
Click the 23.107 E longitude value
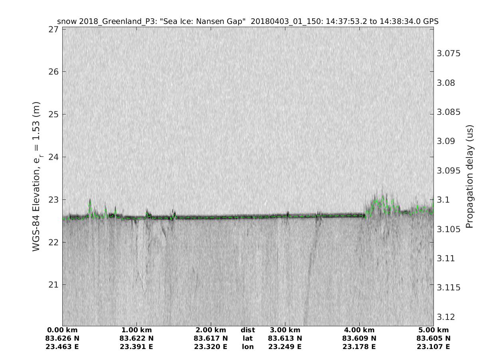tap(433, 347)
